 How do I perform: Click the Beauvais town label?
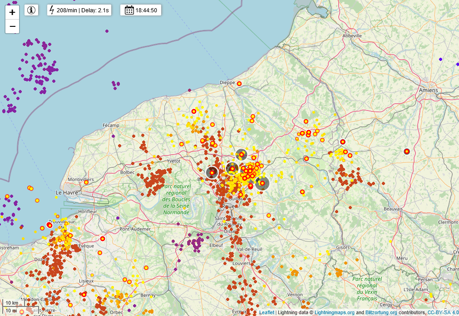[x=393, y=209]
